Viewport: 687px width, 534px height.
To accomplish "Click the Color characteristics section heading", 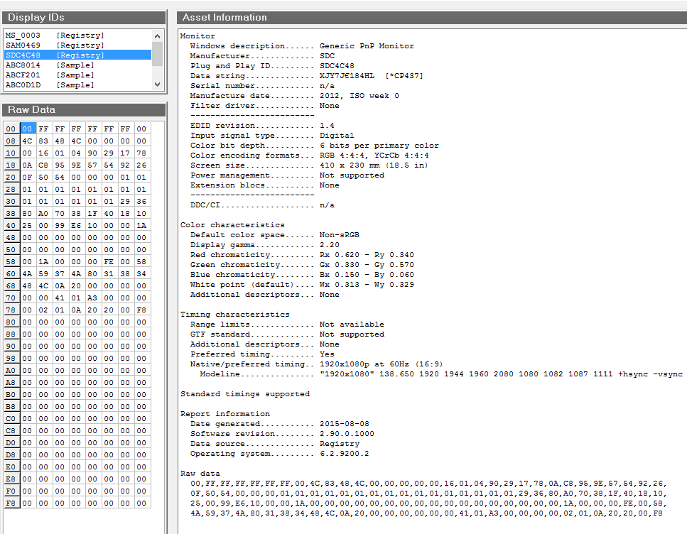I will pos(232,225).
